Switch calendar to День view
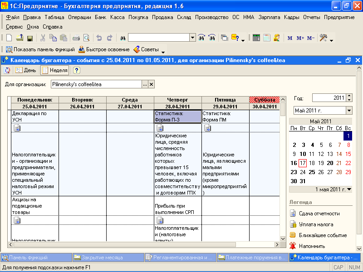363x272 pixels. pyautogui.click(x=26, y=70)
